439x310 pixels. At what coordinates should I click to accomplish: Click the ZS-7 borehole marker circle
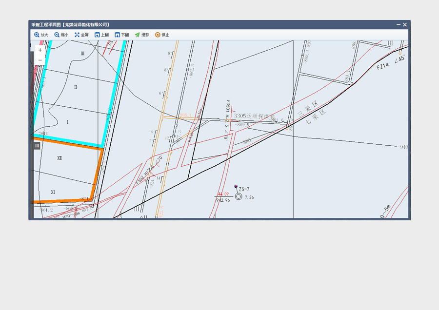pos(239,196)
